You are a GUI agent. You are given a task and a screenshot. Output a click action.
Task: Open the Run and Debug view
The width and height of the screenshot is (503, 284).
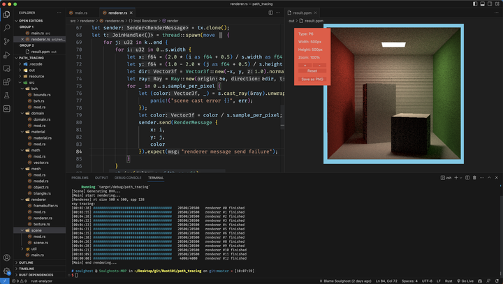point(7,55)
